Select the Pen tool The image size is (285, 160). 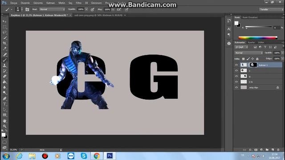click(4, 99)
